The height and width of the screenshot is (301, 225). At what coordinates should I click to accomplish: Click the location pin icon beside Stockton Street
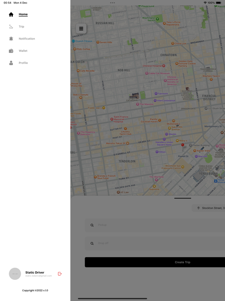[198, 208]
